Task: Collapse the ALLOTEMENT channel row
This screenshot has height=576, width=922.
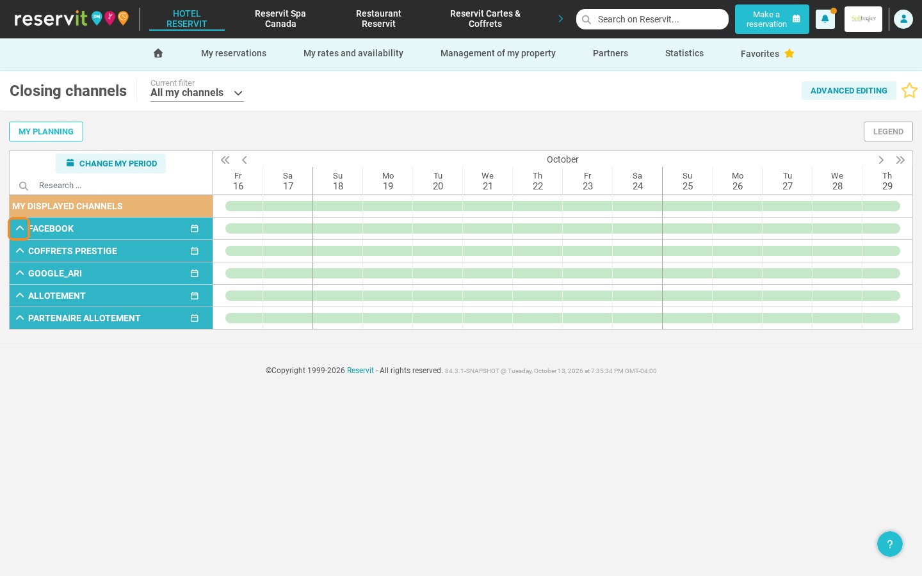Action: click(20, 296)
